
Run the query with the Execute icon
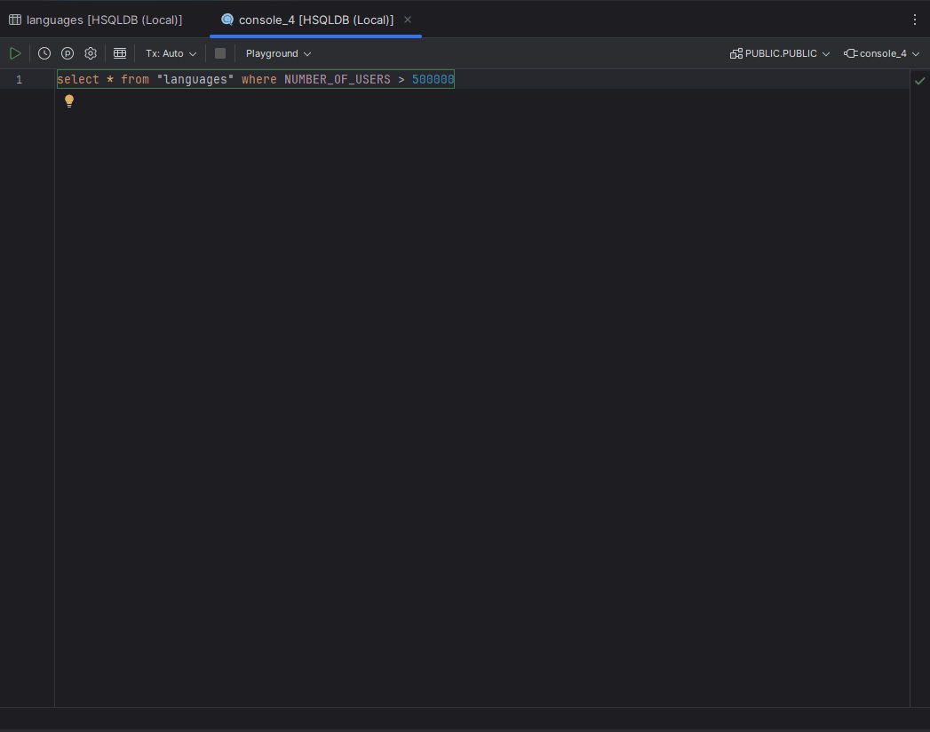(15, 53)
